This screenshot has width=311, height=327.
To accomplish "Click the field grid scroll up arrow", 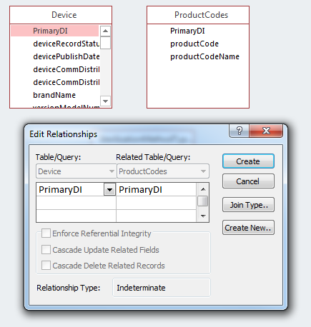I will point(203,189).
